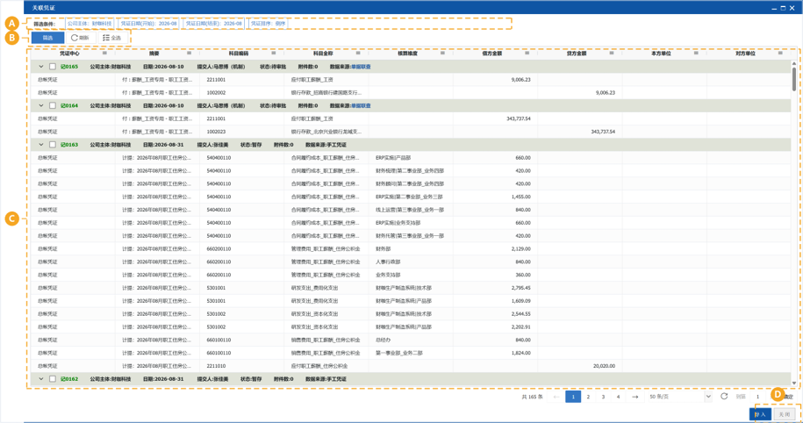The height and width of the screenshot is (423, 803).
Task: Open the 50 条/页 page size dropdown
Action: click(680, 397)
